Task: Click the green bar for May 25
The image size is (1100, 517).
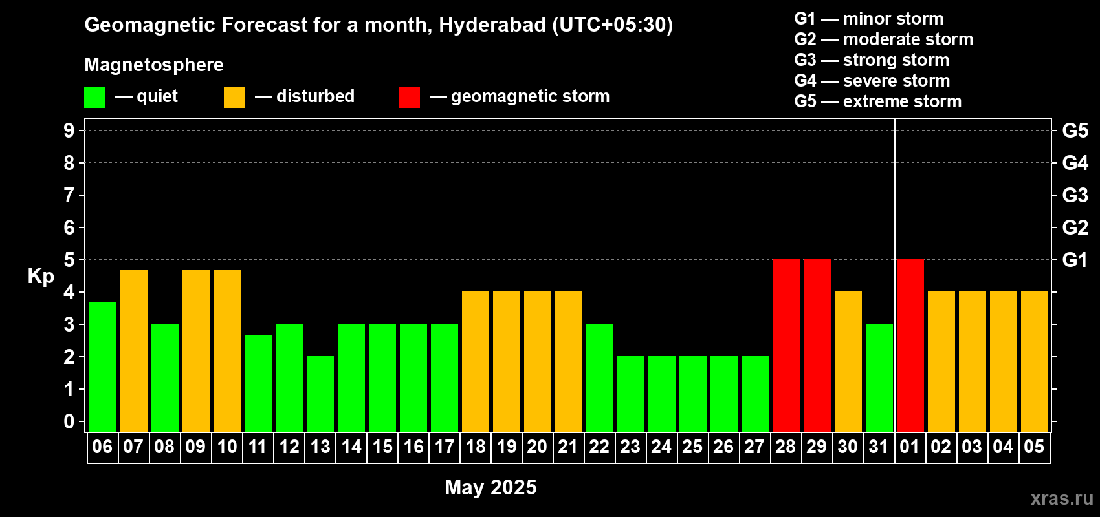Action: (x=693, y=394)
